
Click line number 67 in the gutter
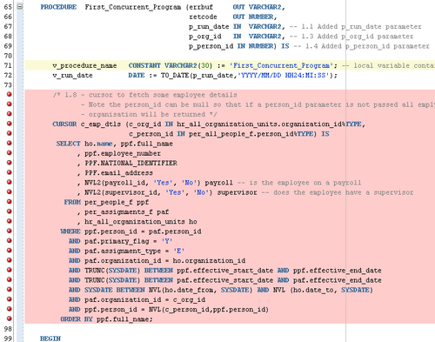tap(8, 26)
